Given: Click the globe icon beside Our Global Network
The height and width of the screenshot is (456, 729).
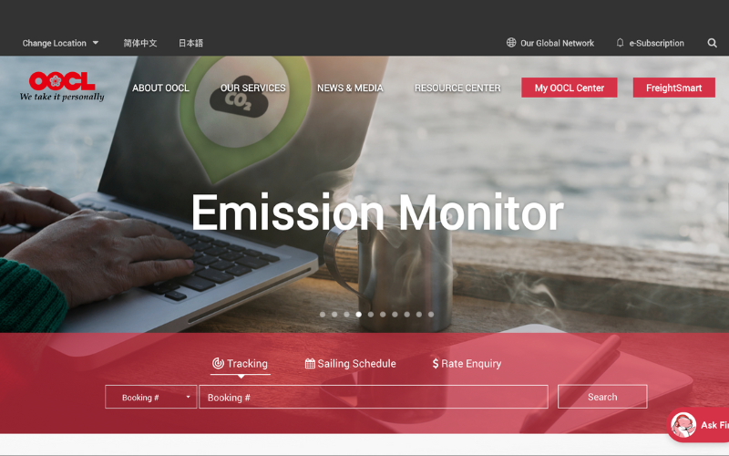Looking at the screenshot, I should (511, 42).
